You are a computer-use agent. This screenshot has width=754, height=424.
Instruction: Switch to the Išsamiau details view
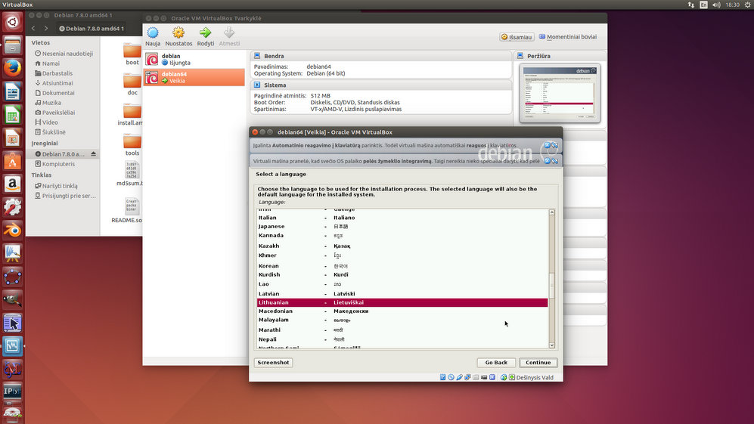point(517,36)
